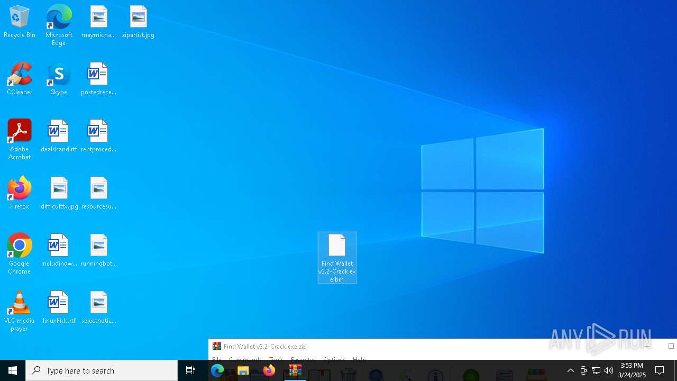The image size is (677, 381).
Task: Open File Explorer from the taskbar
Action: pos(243,370)
